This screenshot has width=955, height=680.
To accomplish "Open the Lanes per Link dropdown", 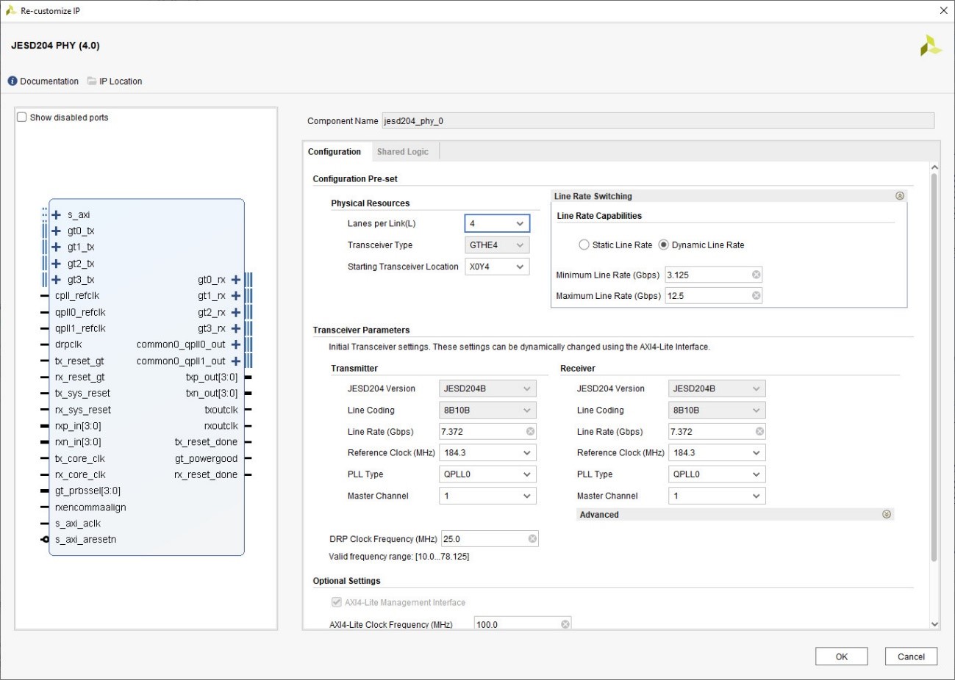I will [497, 224].
